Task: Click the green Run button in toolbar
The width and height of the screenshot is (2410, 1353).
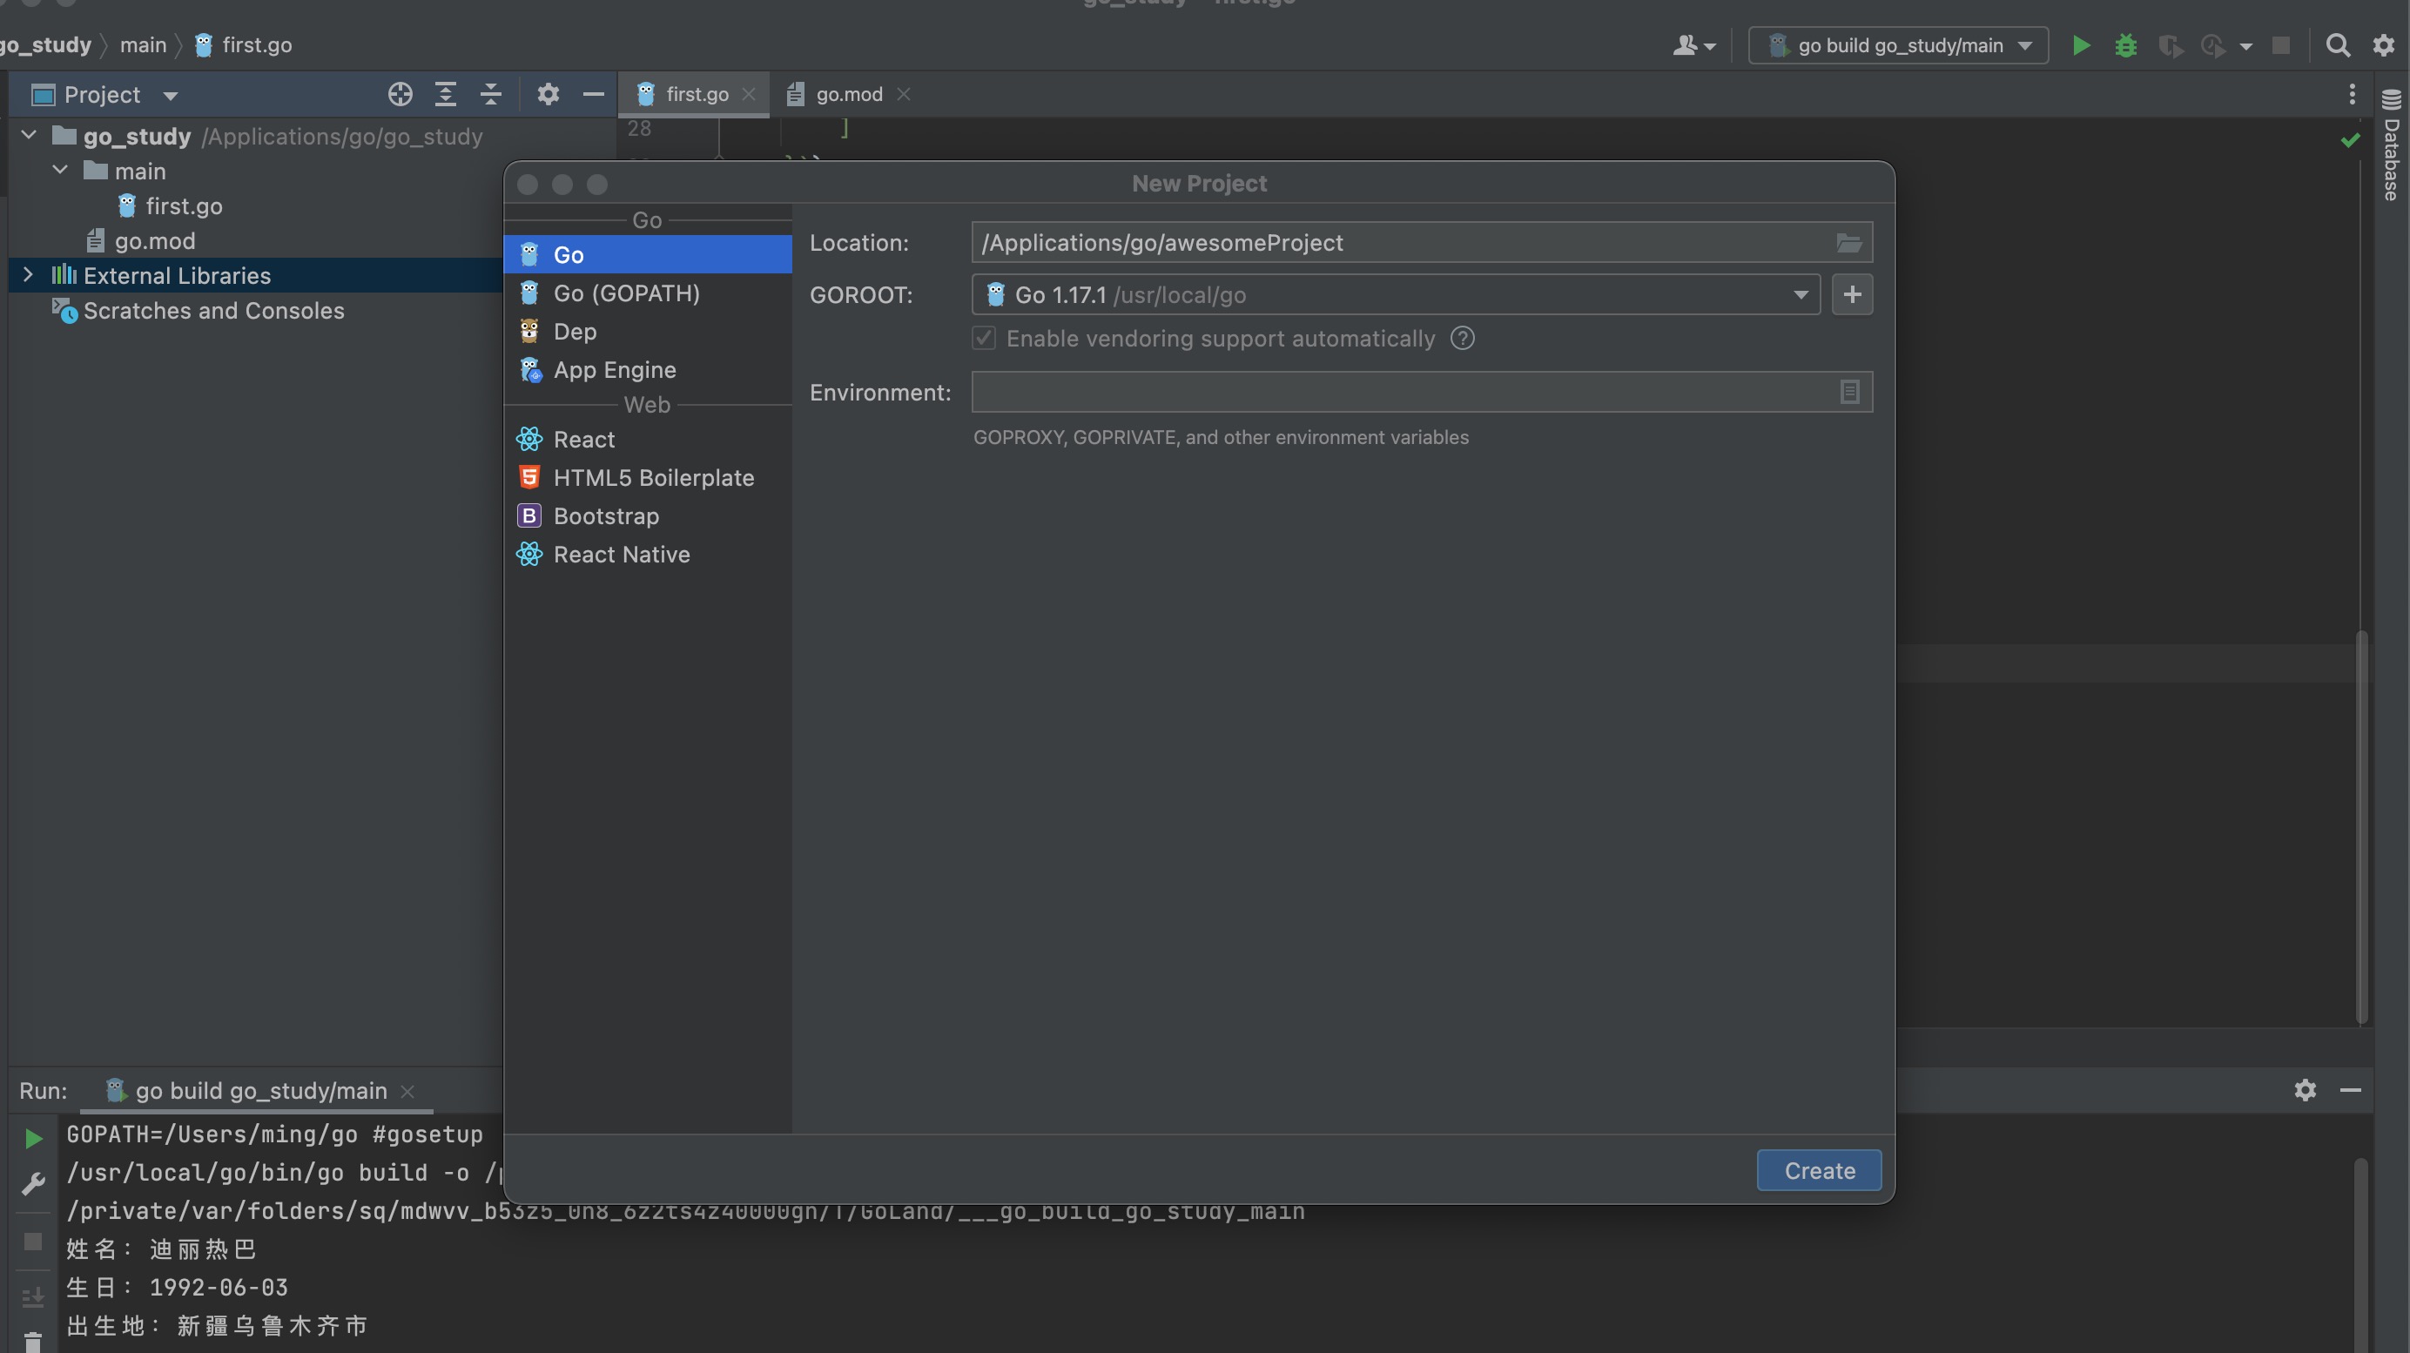Action: tap(2081, 45)
